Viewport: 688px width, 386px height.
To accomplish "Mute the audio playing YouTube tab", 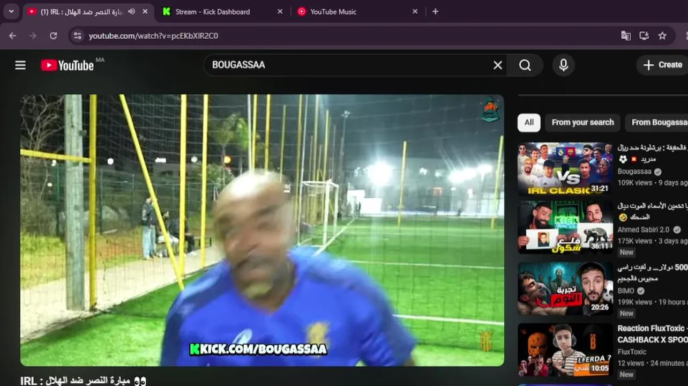I will [x=131, y=11].
